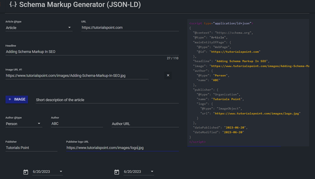This screenshot has width=315, height=179.
Task: Click the "name": "Tutorials Point" code line
Action: click(220, 99)
